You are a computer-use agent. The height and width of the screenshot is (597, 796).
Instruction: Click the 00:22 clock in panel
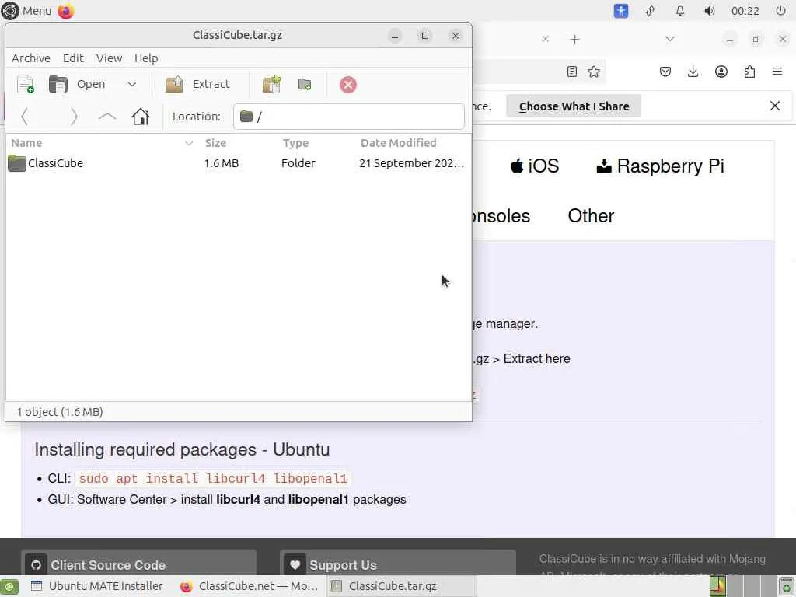[745, 11]
